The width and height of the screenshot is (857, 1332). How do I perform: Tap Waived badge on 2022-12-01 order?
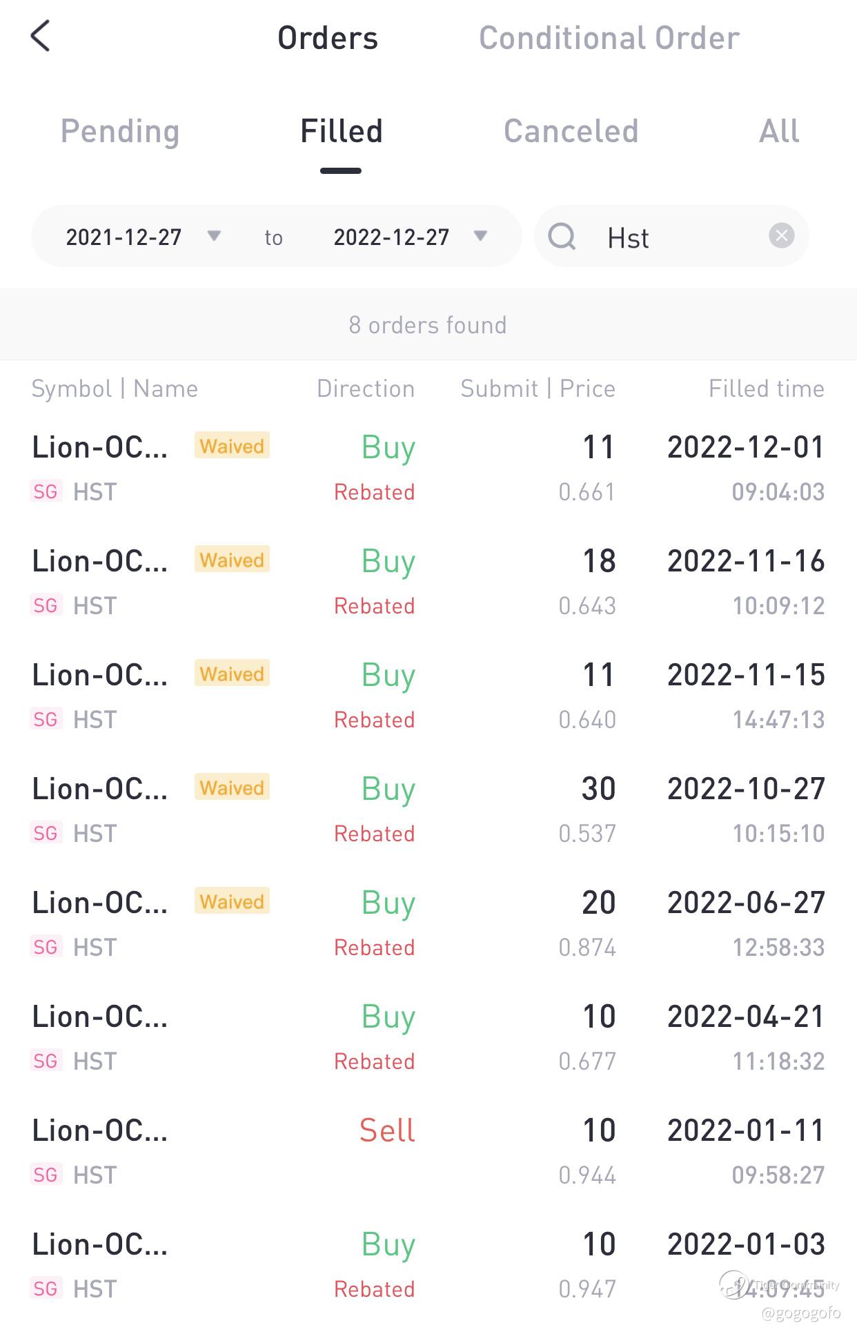coord(232,446)
